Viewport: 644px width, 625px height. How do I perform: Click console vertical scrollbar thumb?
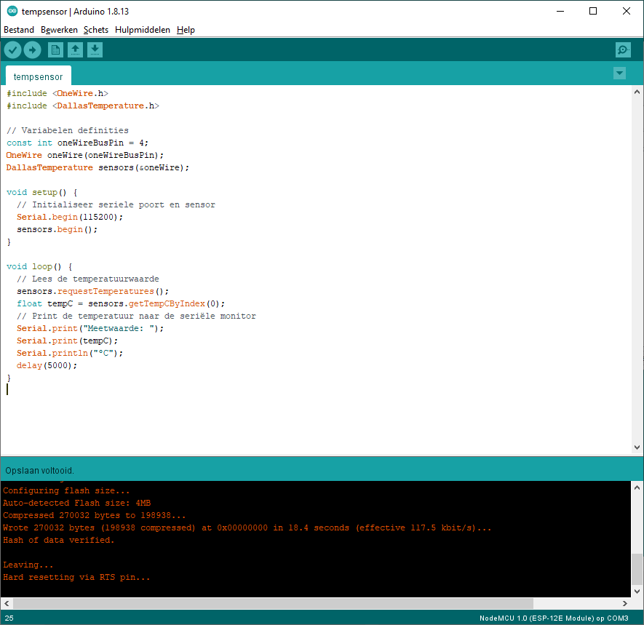(637, 569)
